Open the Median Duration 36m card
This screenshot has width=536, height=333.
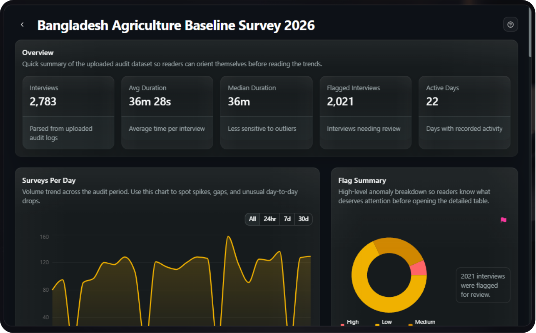[x=266, y=112]
